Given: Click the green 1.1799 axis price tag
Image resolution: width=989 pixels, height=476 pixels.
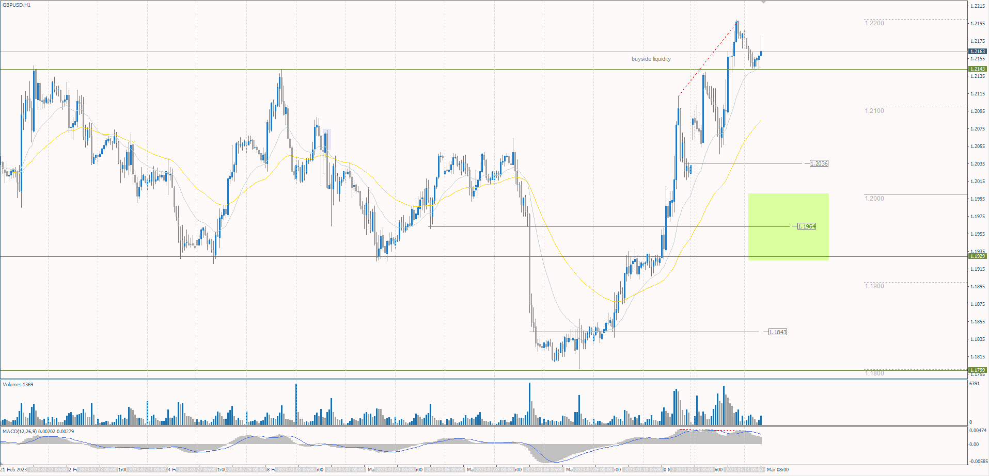Looking at the screenshot, I should (978, 370).
